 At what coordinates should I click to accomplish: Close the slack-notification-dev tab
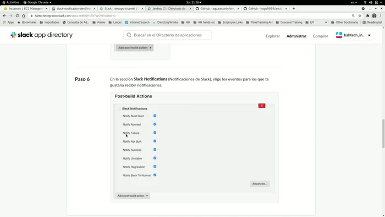click(x=94, y=9)
